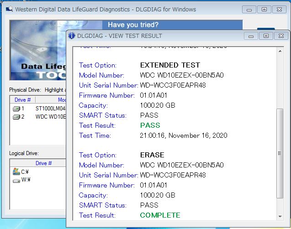Select the C:¥ logical drive icon
The width and height of the screenshot is (291, 229).
coord(16,172)
